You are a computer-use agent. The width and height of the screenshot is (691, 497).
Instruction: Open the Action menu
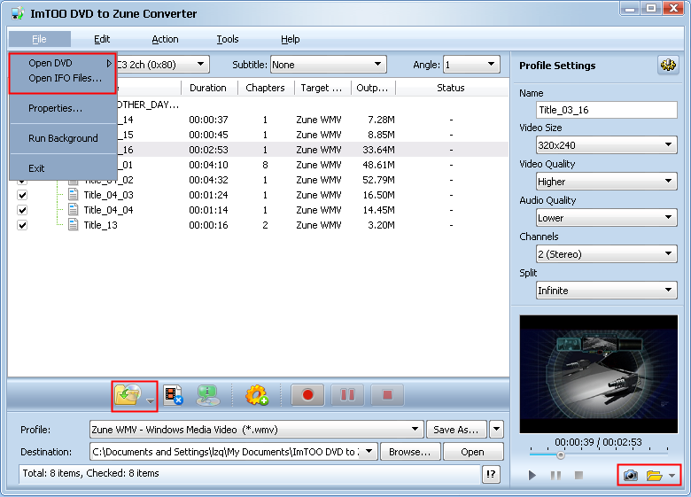pos(165,39)
